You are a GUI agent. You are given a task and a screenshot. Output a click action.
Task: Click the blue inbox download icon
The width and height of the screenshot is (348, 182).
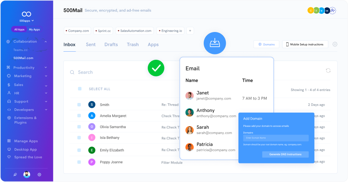[x=215, y=43]
